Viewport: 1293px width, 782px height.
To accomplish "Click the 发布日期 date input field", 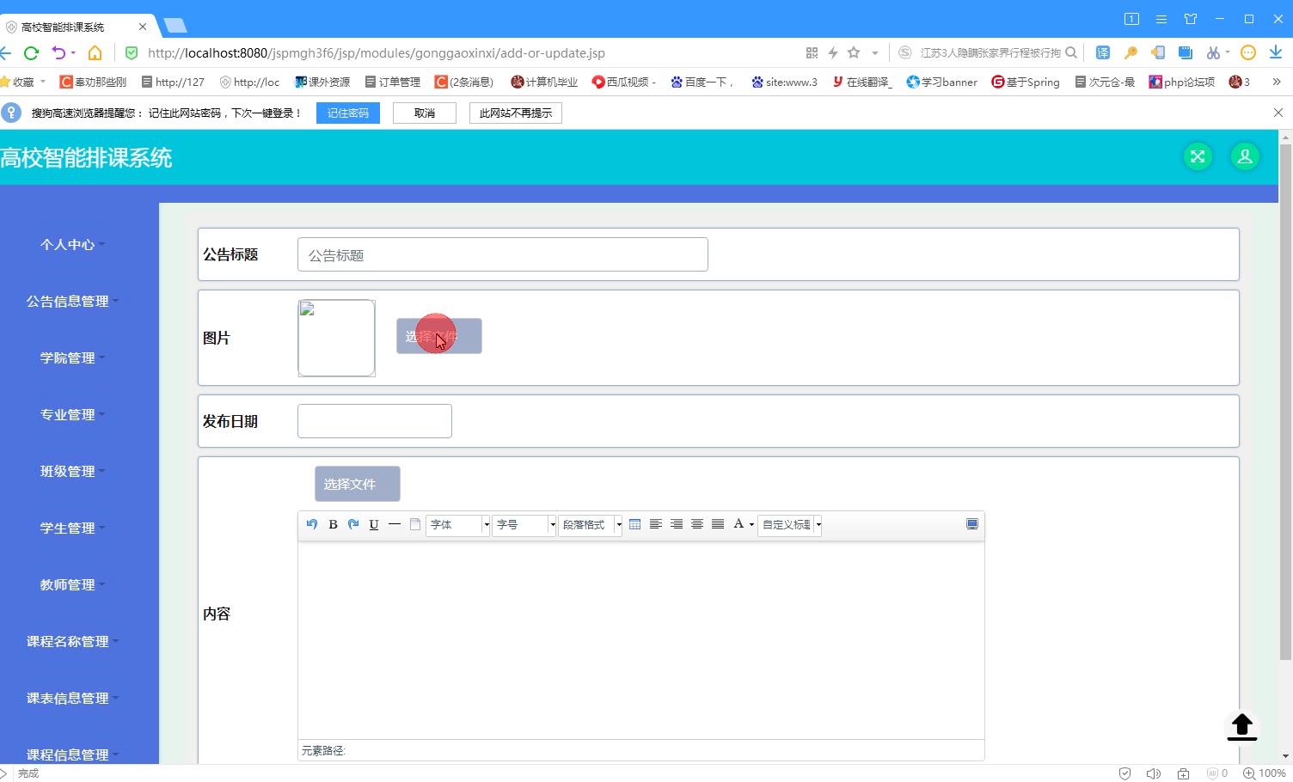I will tap(375, 421).
